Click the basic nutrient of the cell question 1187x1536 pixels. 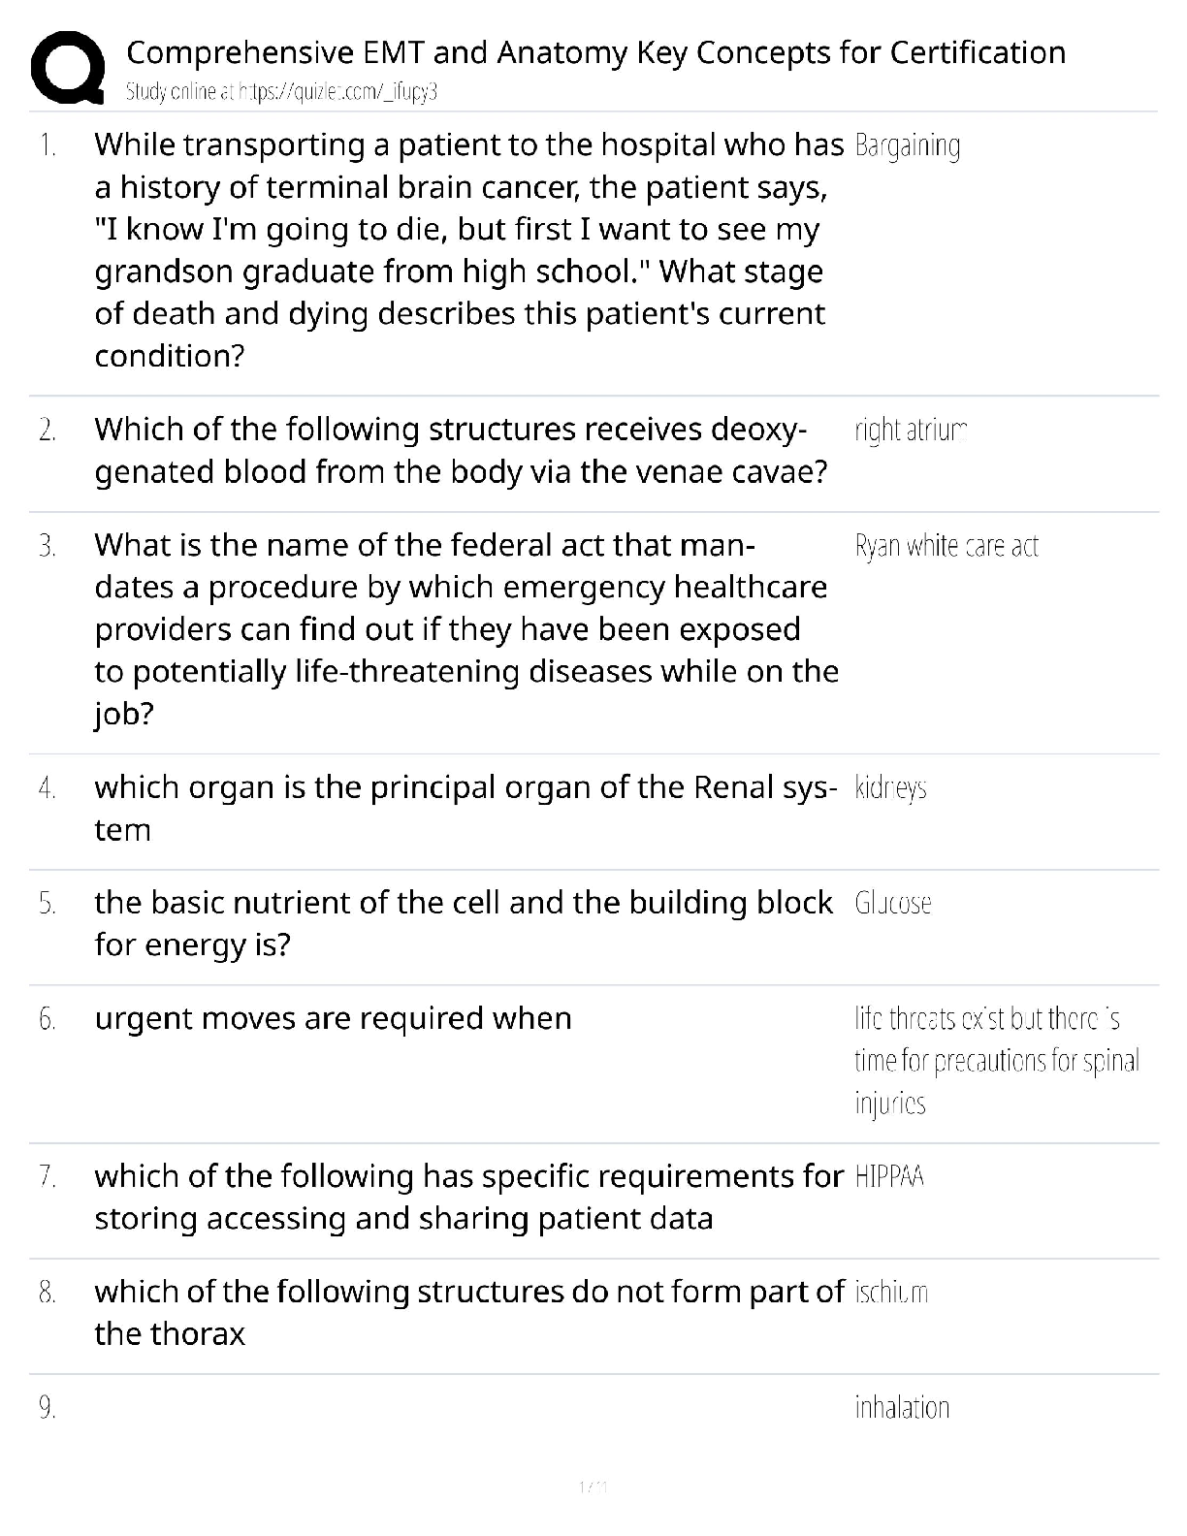463,923
